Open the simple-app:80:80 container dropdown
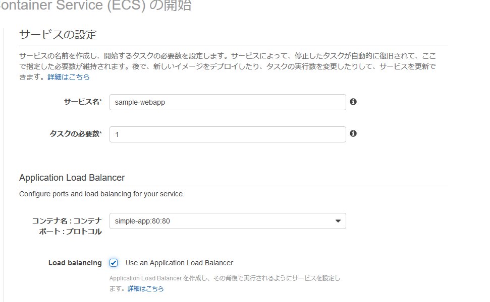This screenshot has height=302, width=490. tap(227, 221)
